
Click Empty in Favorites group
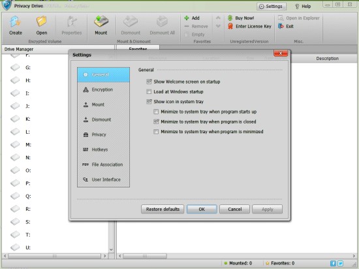click(195, 35)
